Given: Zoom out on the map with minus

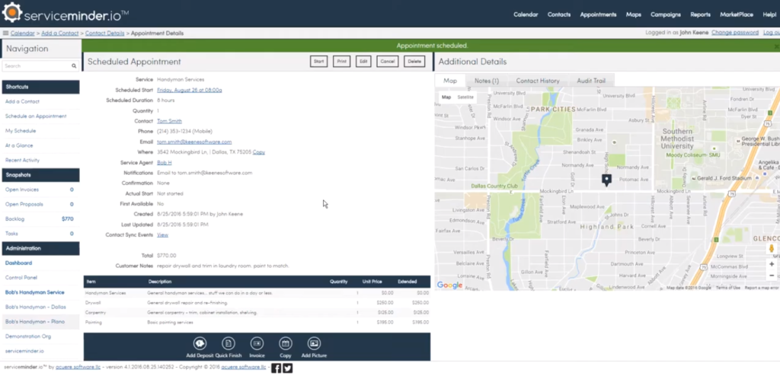Looking at the screenshot, I should (x=772, y=275).
